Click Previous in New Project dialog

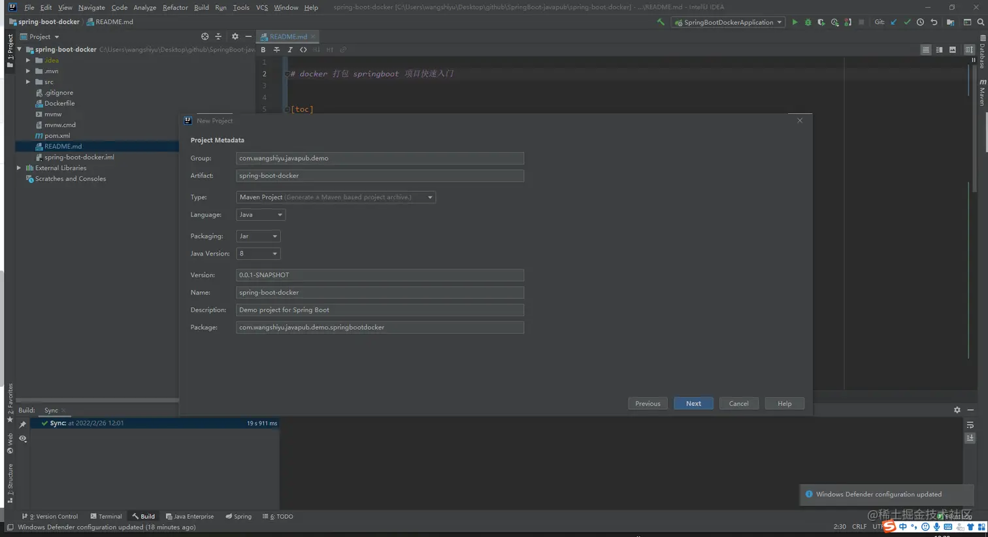click(x=648, y=404)
